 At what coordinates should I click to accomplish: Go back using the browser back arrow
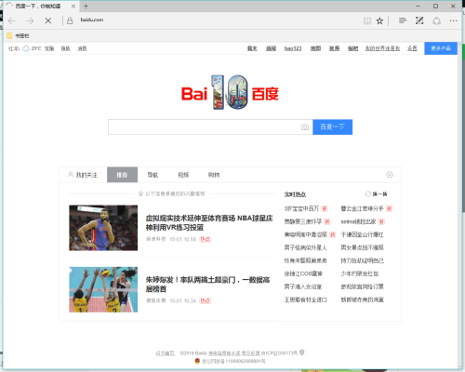tap(12, 20)
